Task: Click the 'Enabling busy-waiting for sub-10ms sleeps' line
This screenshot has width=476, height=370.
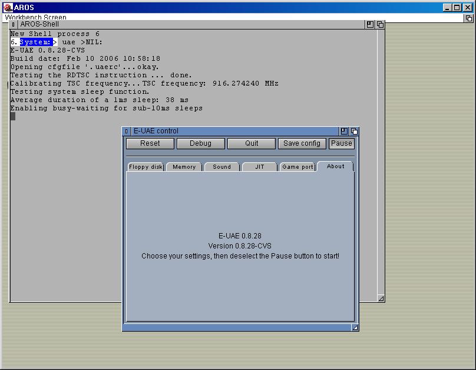Action: 107,108
